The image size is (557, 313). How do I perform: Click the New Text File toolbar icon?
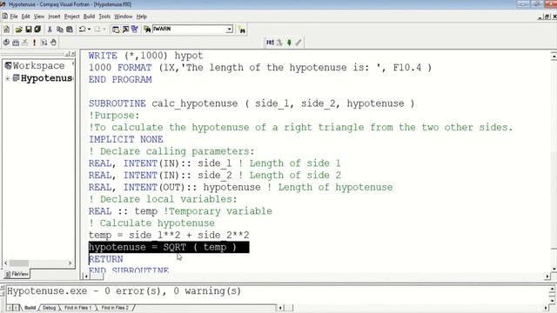pyautogui.click(x=6, y=30)
